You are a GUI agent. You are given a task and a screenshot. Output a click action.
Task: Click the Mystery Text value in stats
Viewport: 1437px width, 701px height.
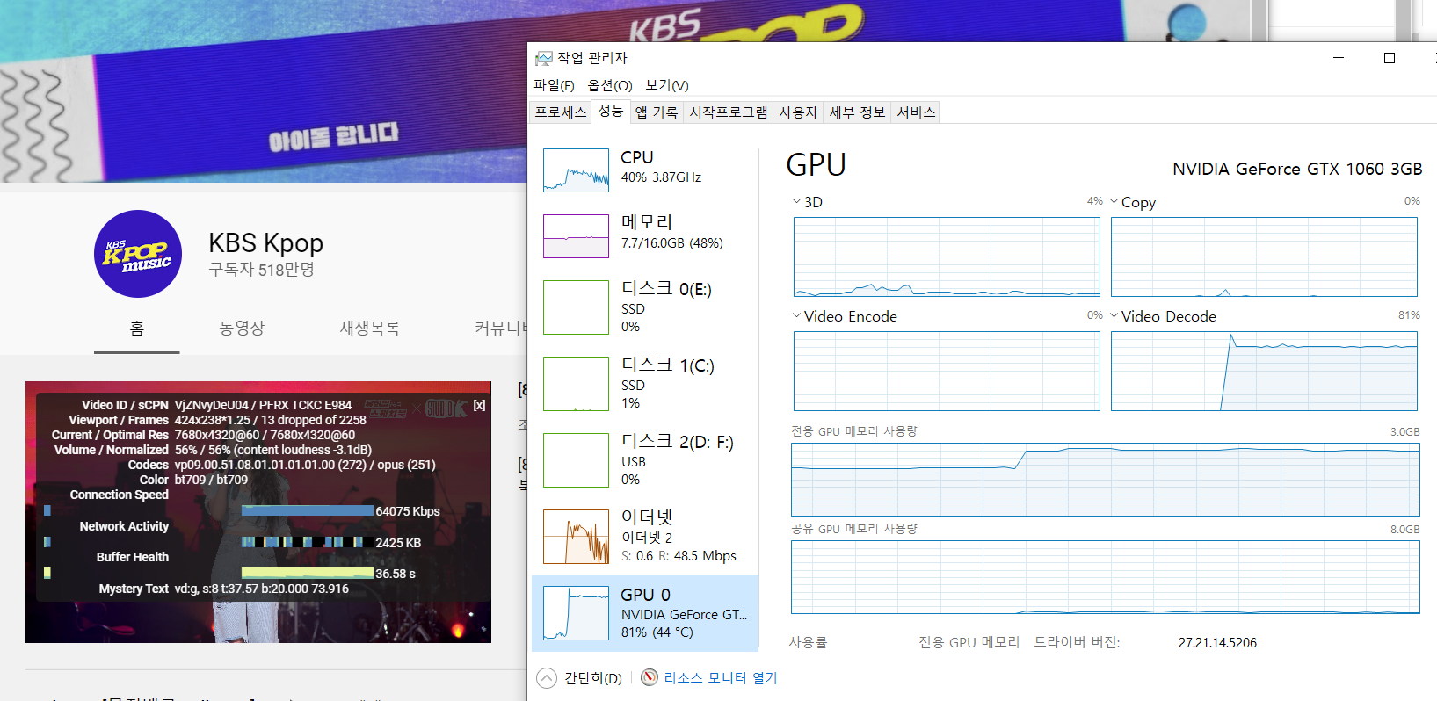coord(262,589)
